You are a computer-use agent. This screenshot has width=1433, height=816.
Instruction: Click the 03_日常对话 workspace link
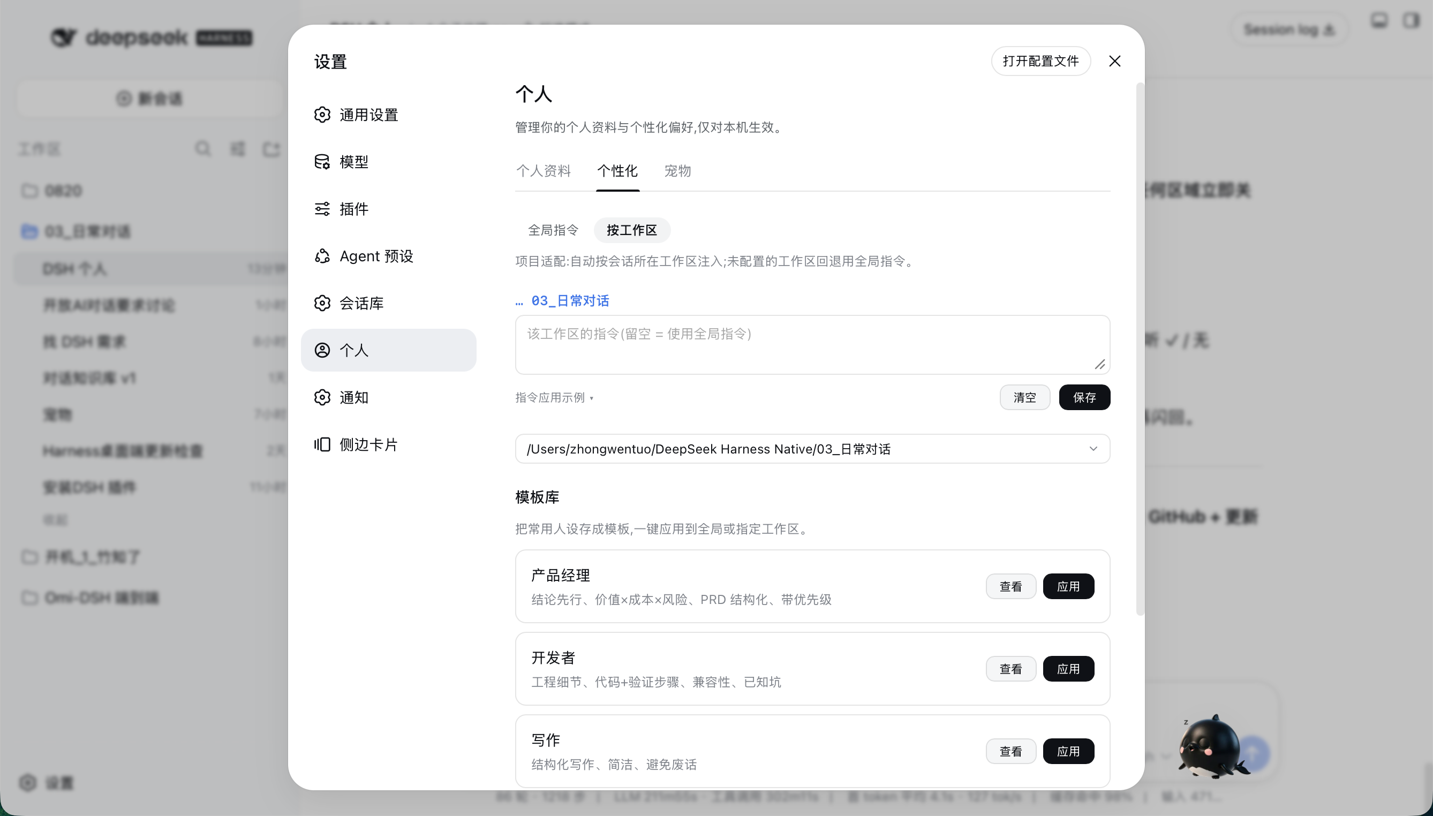(x=569, y=301)
